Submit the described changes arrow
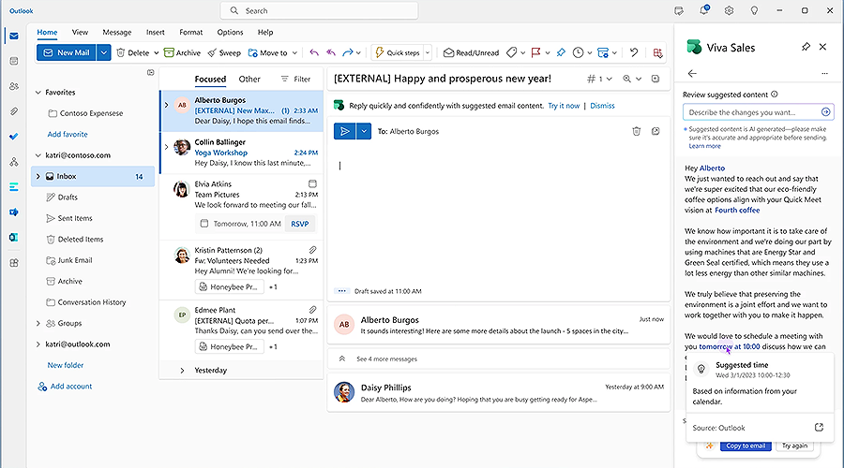Viewport: 844px width, 468px height. click(x=825, y=111)
